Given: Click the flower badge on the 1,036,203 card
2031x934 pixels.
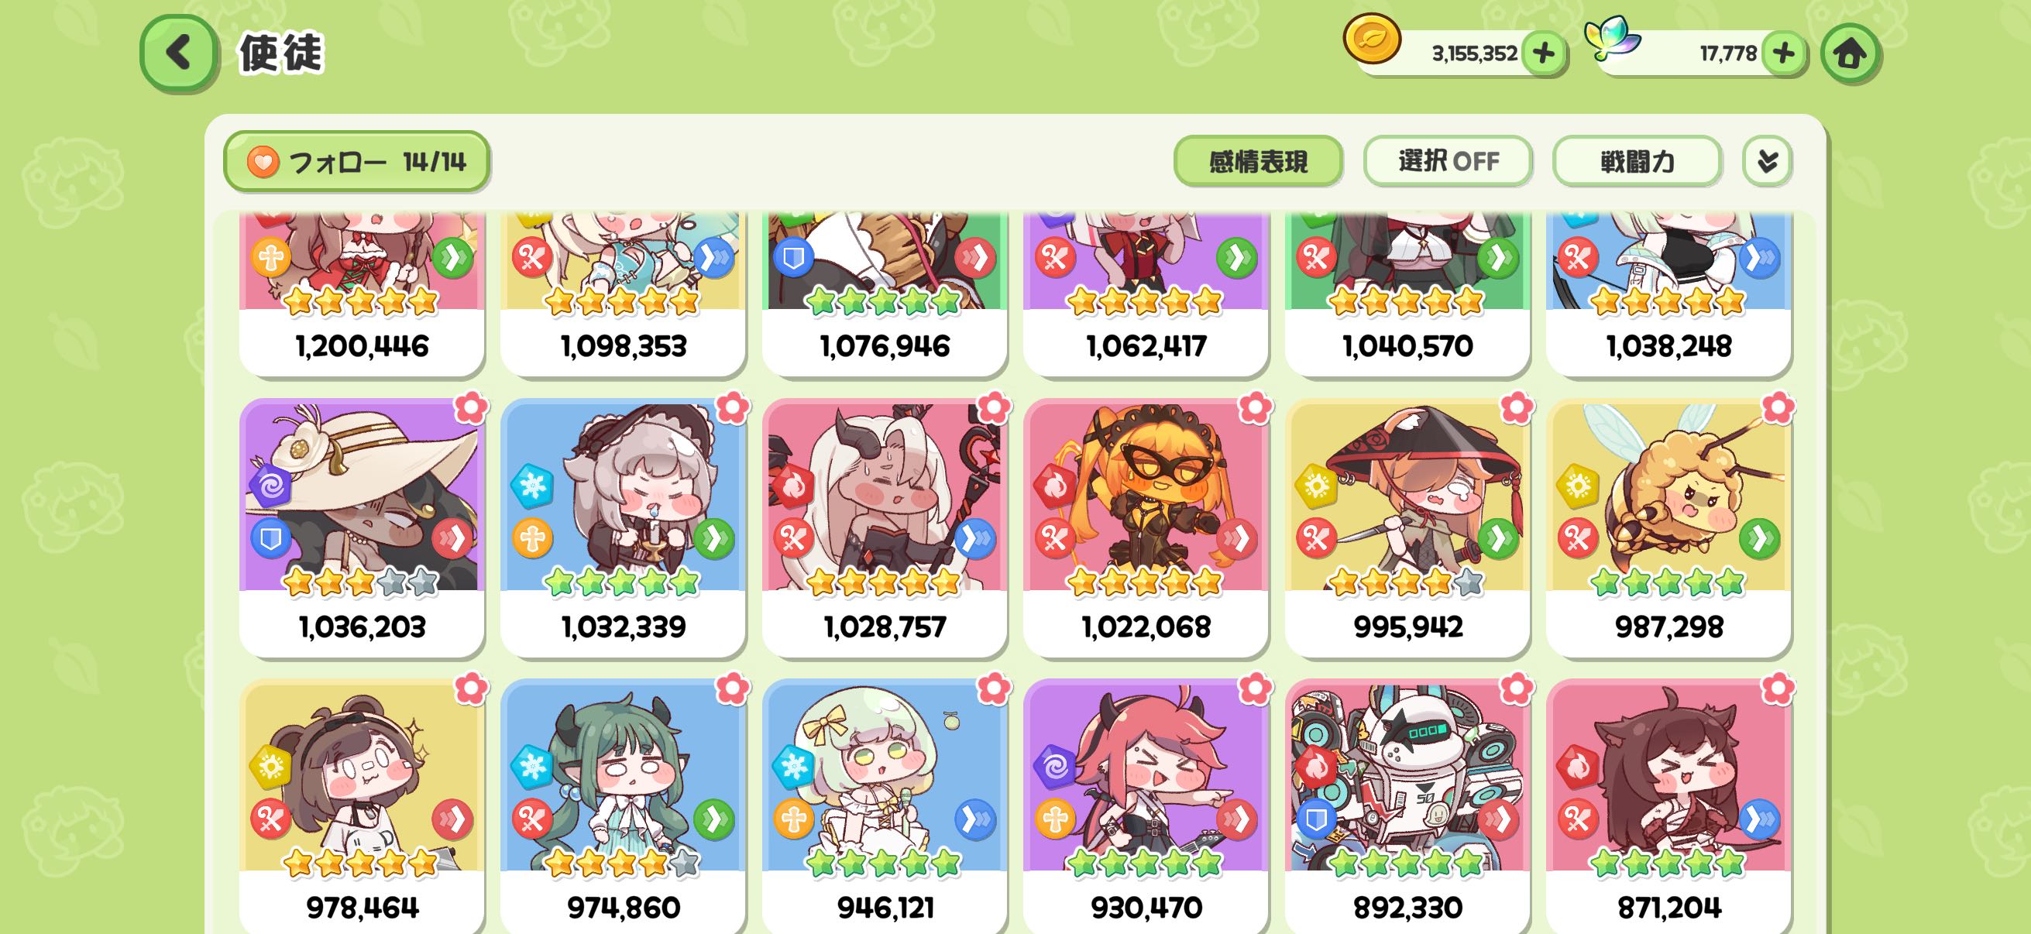Looking at the screenshot, I should click(x=471, y=408).
